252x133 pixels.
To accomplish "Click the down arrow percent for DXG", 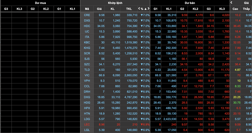I will (x=145, y=97).
